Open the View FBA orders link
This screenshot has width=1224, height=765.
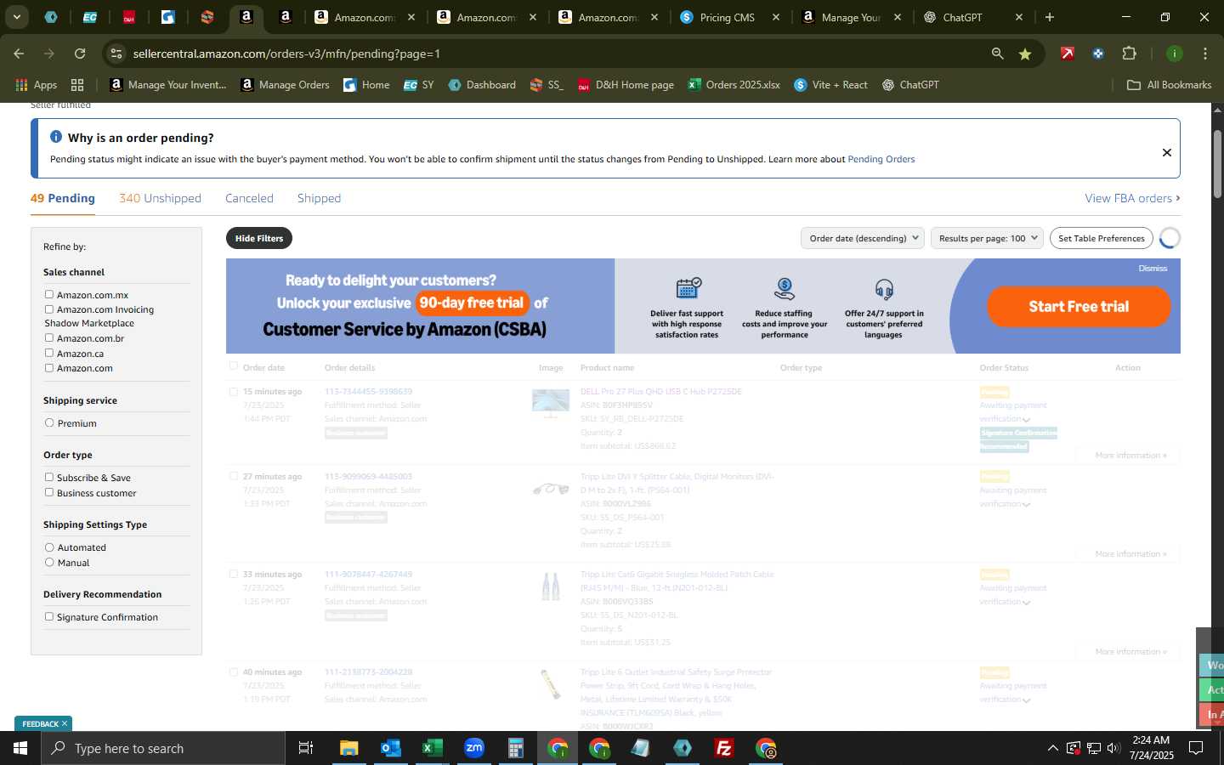1132,198
